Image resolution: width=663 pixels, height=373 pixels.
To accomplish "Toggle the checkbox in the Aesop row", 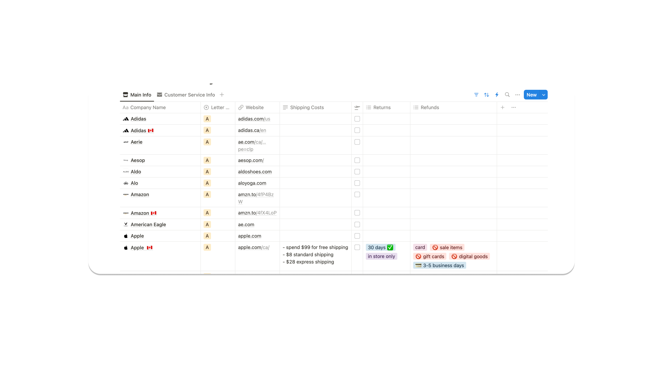I will (x=357, y=160).
